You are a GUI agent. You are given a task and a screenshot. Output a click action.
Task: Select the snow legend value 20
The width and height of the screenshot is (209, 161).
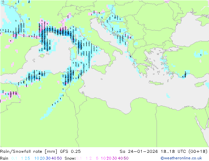click(x=109, y=158)
